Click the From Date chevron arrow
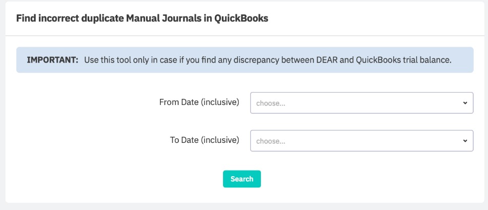Image resolution: width=488 pixels, height=210 pixels. click(465, 102)
